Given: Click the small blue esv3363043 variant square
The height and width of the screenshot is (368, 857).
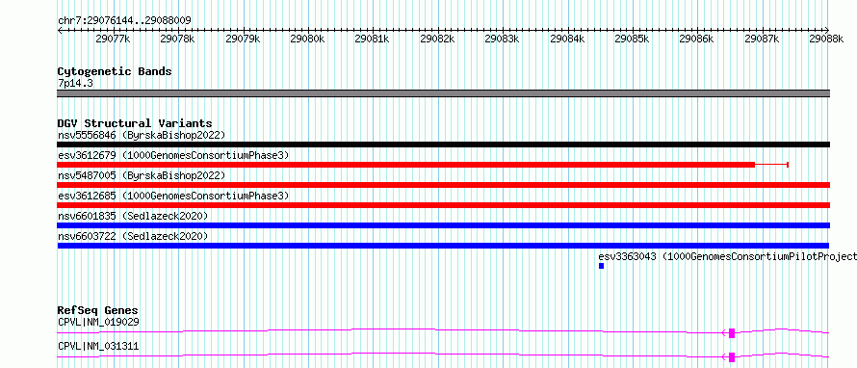Looking at the screenshot, I should click(x=601, y=266).
